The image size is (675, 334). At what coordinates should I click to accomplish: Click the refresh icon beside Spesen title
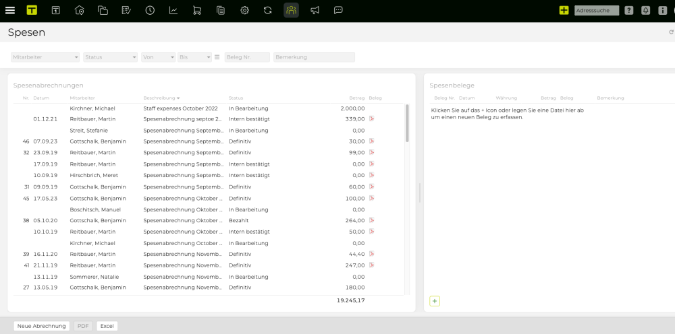(x=671, y=32)
